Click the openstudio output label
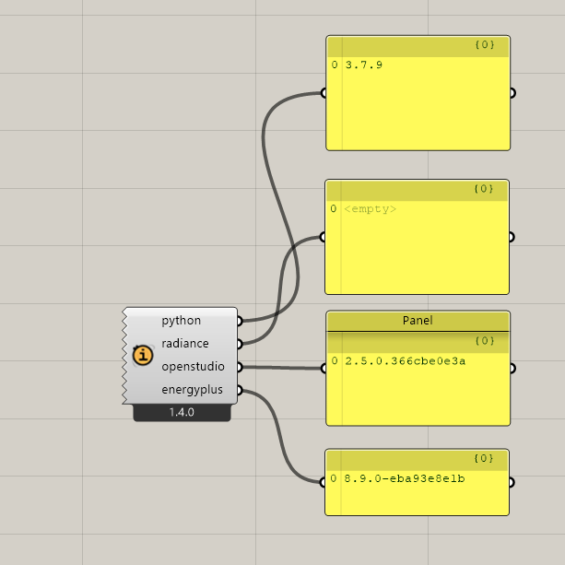565x565 pixels. pos(193,367)
